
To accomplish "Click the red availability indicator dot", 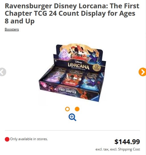I will coord(7,139).
